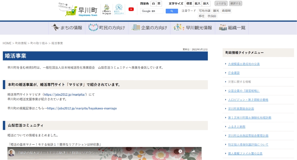Go to HOME in the breadcrumb
The height and width of the screenshot is (160, 297).
pos(7,43)
